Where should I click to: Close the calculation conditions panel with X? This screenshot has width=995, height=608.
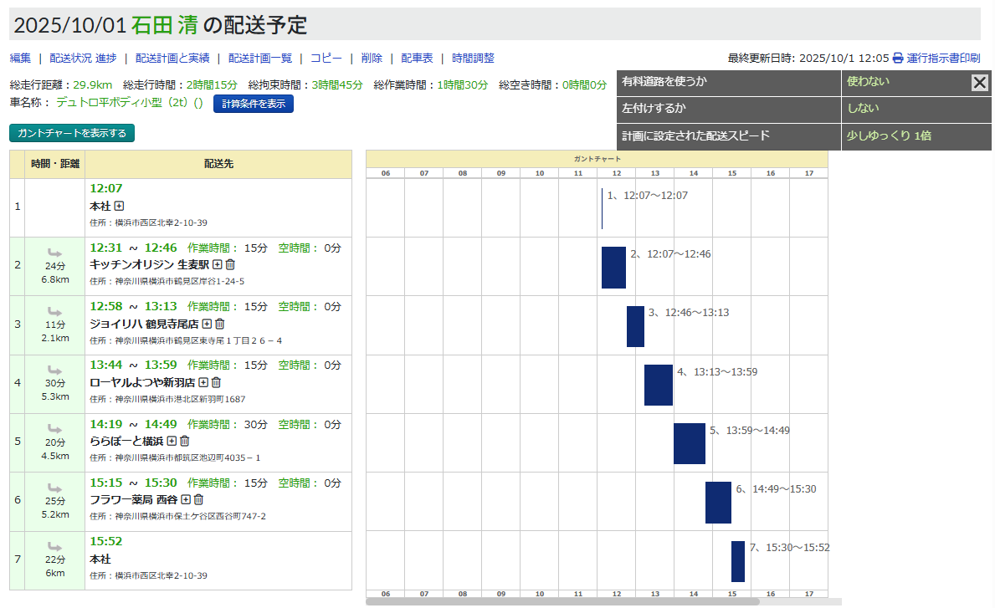point(980,82)
